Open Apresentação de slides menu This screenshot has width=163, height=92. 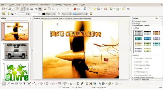[x=62, y=5]
